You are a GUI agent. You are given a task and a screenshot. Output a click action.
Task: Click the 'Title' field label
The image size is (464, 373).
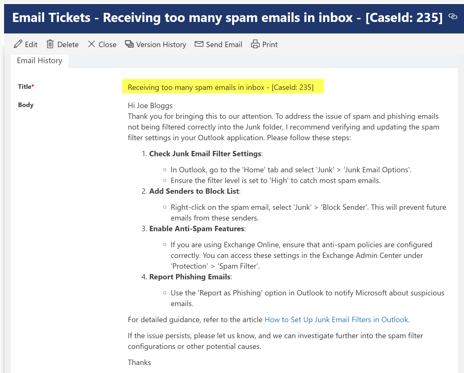click(25, 87)
